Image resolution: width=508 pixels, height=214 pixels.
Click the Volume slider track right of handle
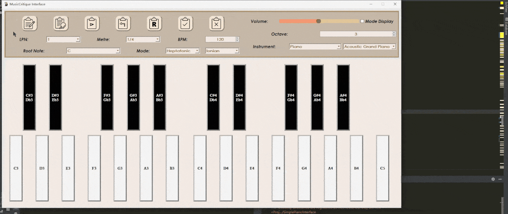click(340, 21)
